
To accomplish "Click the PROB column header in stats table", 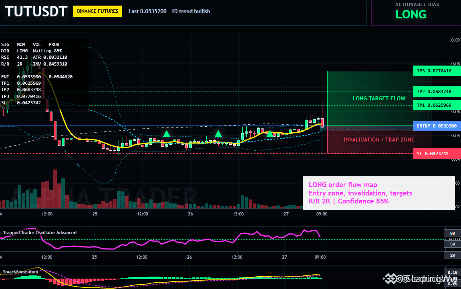I will [x=54, y=44].
